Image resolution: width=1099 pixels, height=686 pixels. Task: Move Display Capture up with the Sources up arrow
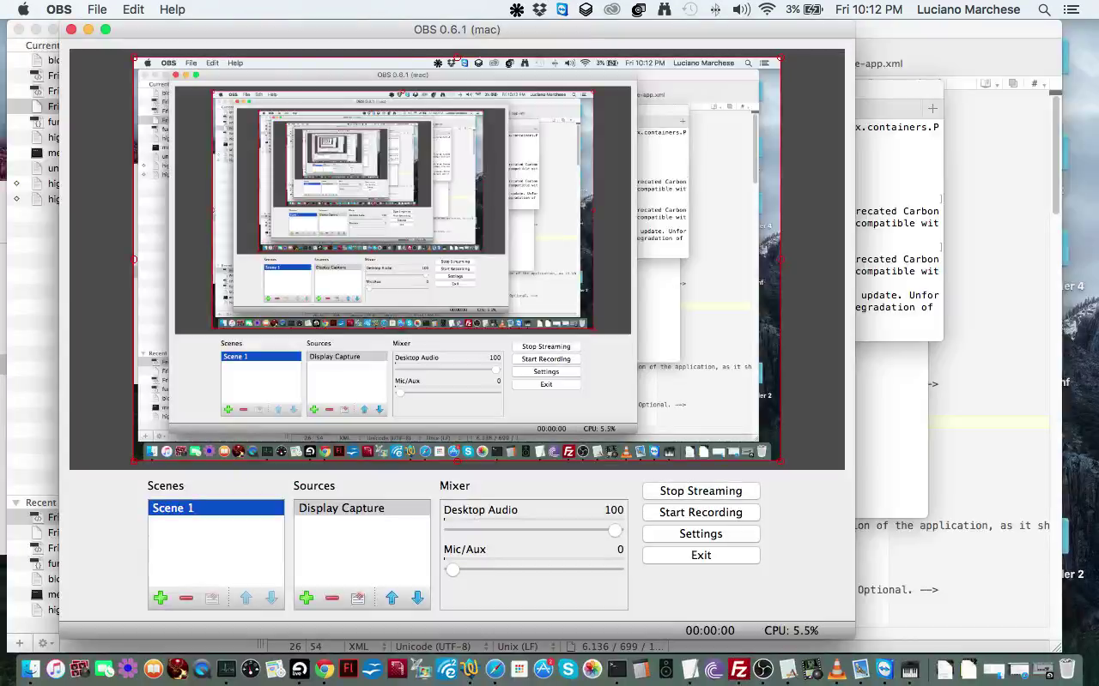(x=392, y=598)
